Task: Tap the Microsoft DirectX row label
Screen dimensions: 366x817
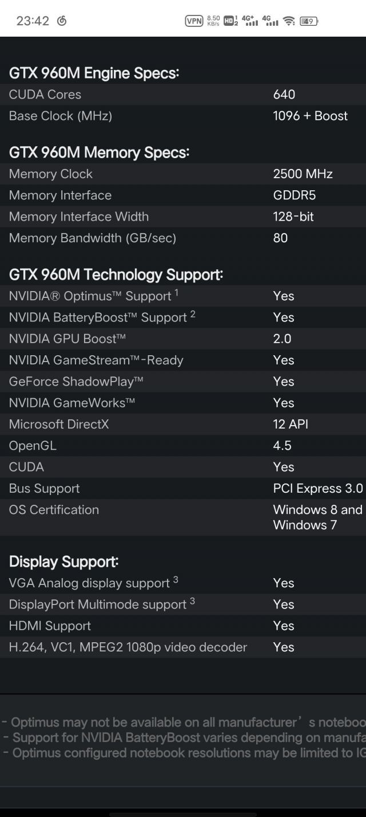Action: coord(59,424)
